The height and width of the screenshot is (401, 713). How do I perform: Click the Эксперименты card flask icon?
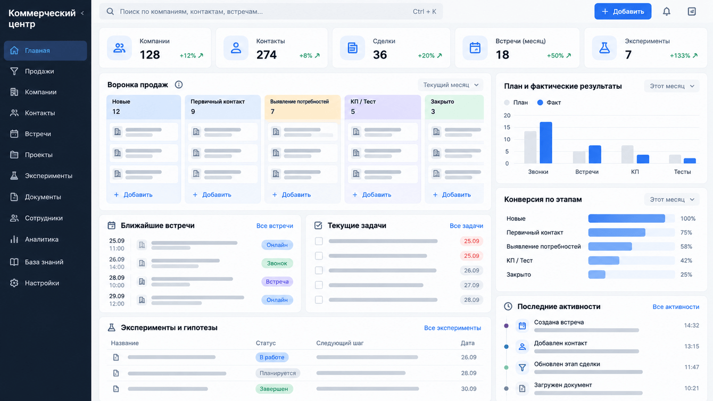(x=604, y=48)
